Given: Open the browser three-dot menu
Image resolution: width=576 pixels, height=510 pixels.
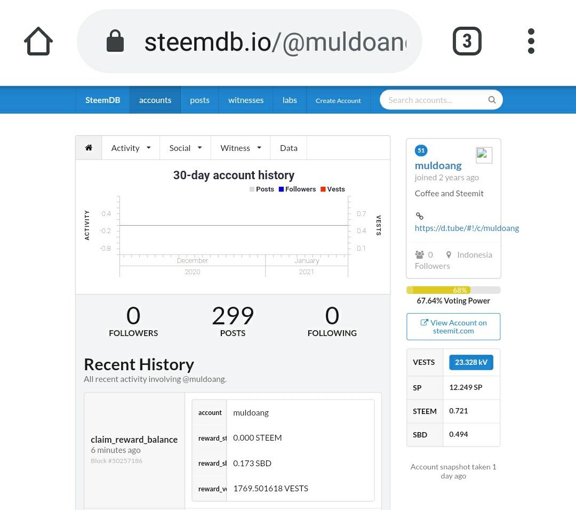Looking at the screenshot, I should (x=531, y=41).
